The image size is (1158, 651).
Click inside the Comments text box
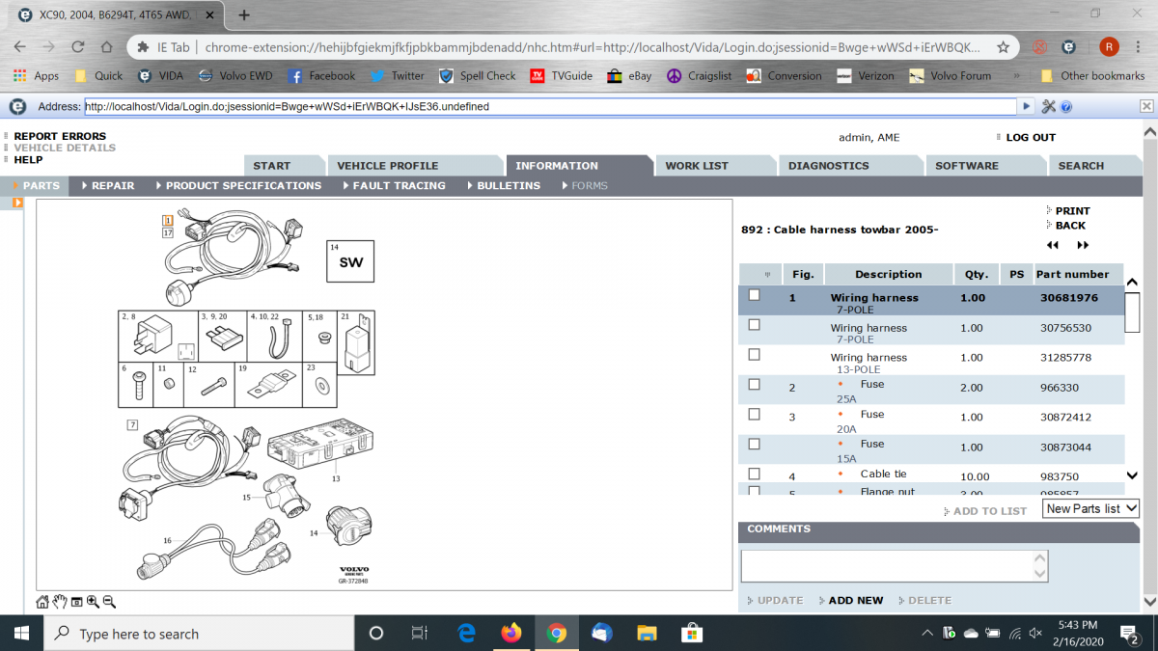(x=886, y=566)
